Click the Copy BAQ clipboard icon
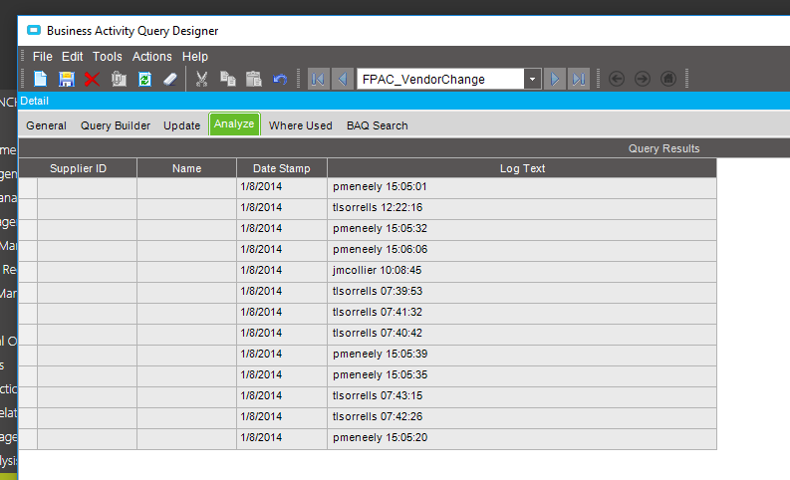The height and width of the screenshot is (480, 790). 119,79
